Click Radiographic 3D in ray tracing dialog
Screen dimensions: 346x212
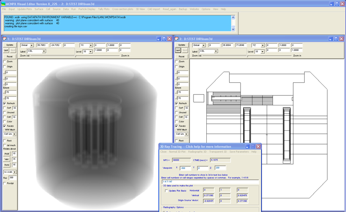point(197,152)
